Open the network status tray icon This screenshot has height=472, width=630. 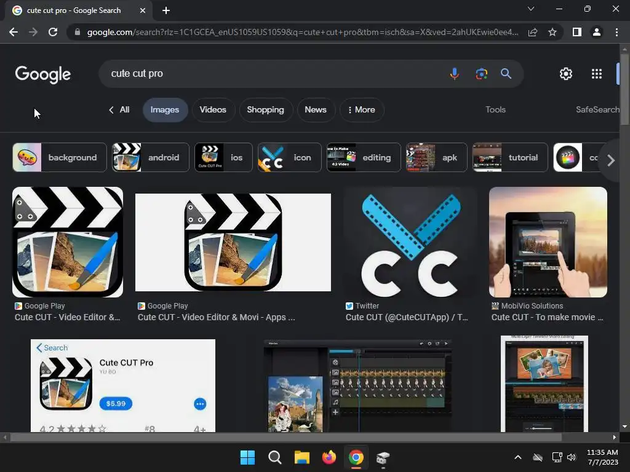[x=557, y=457]
